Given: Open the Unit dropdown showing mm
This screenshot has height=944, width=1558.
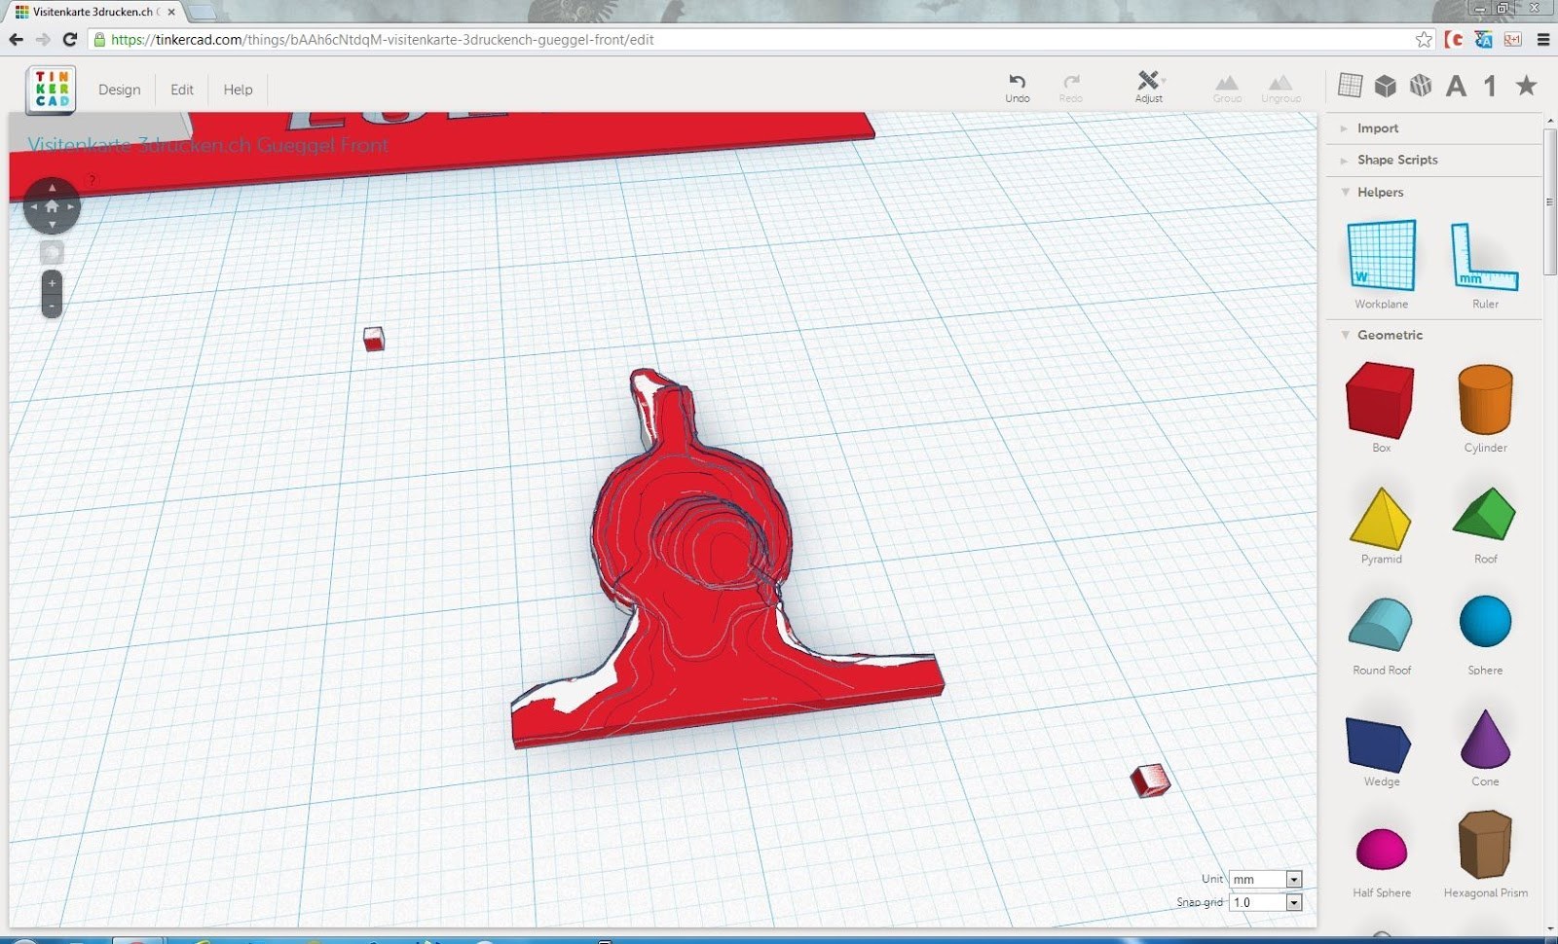Looking at the screenshot, I should coord(1265,879).
